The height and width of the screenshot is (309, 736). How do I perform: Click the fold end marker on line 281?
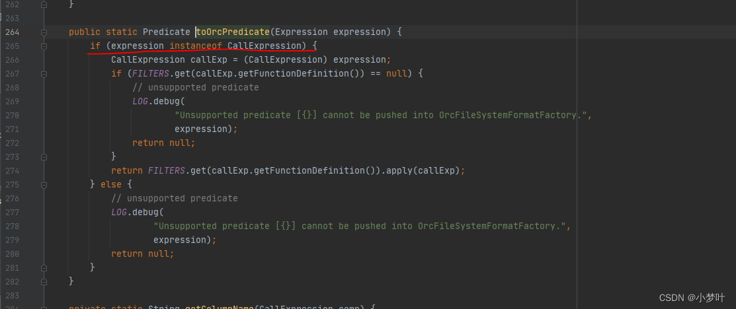(44, 268)
